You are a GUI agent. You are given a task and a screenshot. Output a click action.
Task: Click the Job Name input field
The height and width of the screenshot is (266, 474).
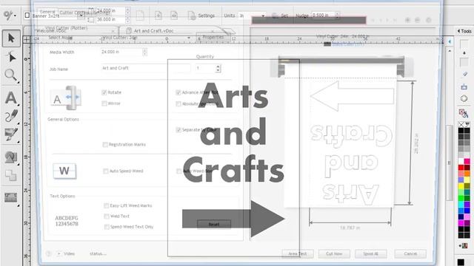pos(145,69)
